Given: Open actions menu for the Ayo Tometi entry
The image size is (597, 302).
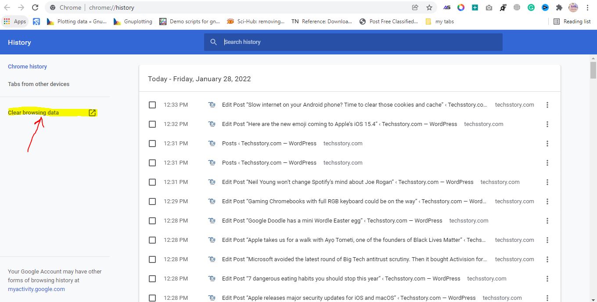Looking at the screenshot, I should [x=547, y=240].
